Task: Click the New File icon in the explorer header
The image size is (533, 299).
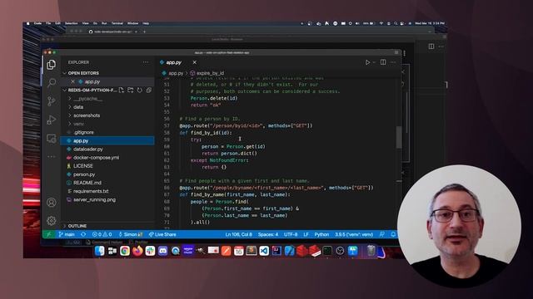Action: point(122,91)
